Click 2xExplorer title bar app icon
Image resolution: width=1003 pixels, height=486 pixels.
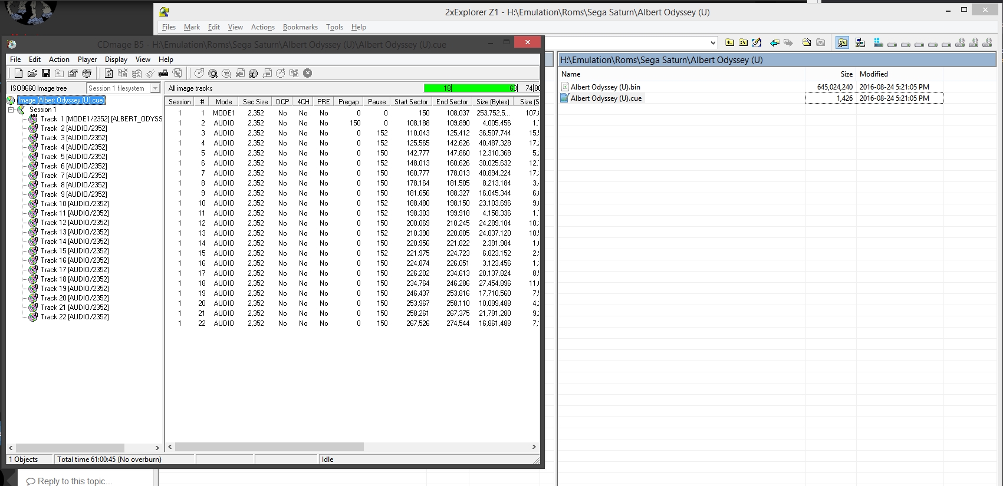click(164, 12)
